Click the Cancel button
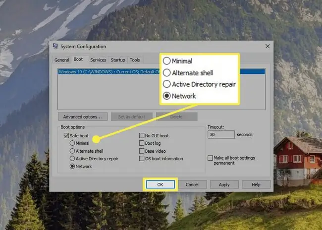The height and width of the screenshot is (230, 322). [192, 184]
